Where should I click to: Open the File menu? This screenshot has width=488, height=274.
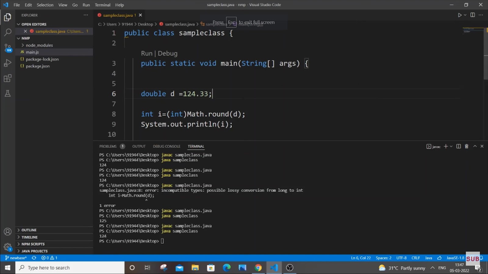click(x=17, y=5)
